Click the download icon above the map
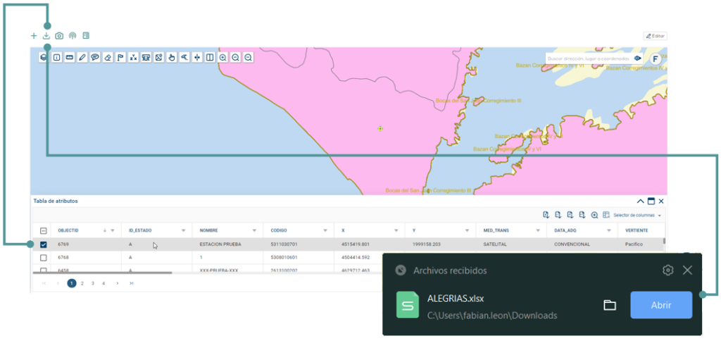This screenshot has height=341, width=721. 46,36
